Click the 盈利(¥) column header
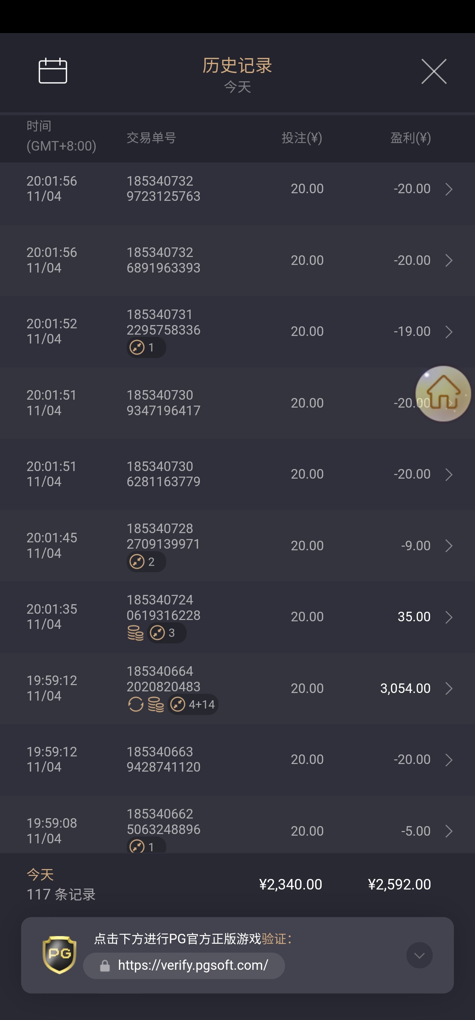The image size is (475, 1020). pyautogui.click(x=411, y=138)
